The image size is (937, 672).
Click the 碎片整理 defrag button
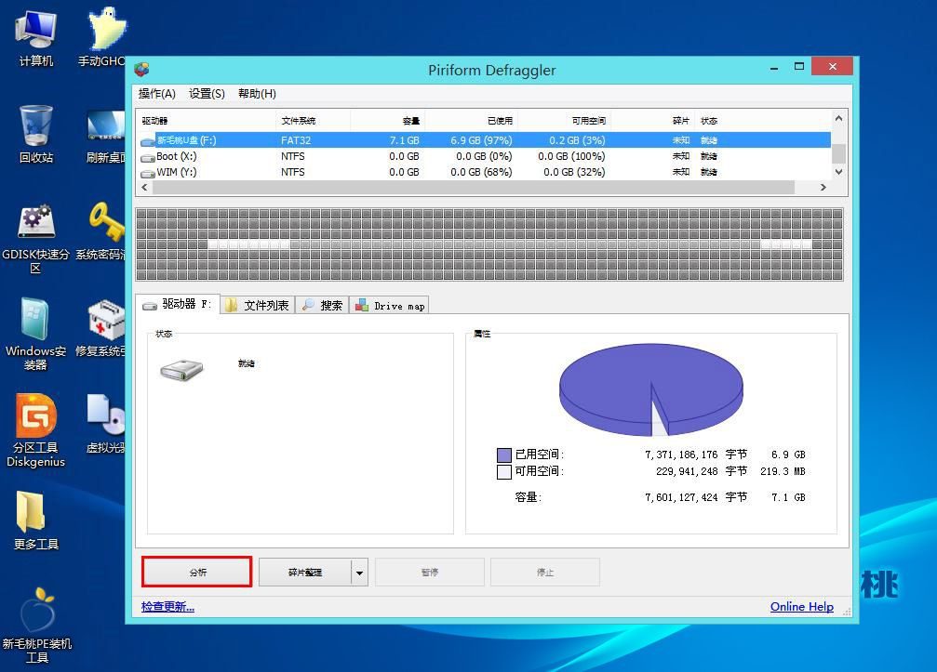point(305,573)
